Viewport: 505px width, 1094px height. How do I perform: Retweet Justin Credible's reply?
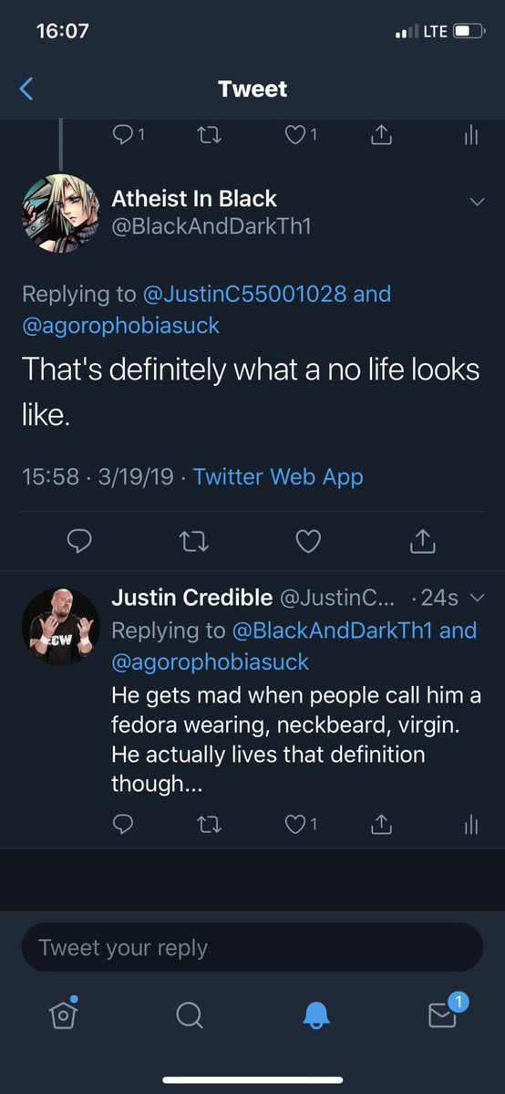[208, 825]
